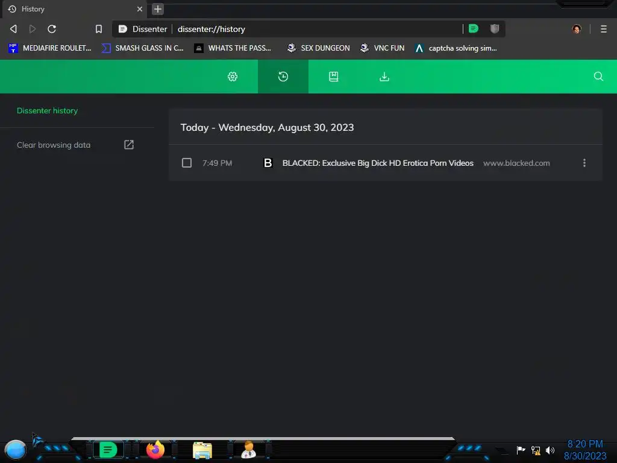Open the user profile avatar
The height and width of the screenshot is (463, 617).
(x=577, y=29)
